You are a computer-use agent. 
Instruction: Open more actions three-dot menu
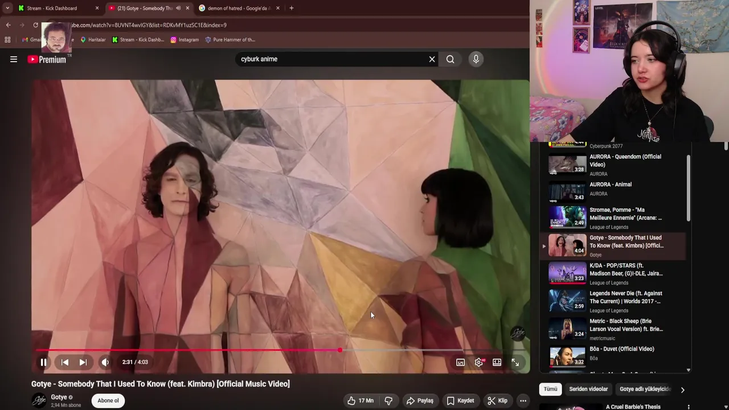pyautogui.click(x=523, y=401)
